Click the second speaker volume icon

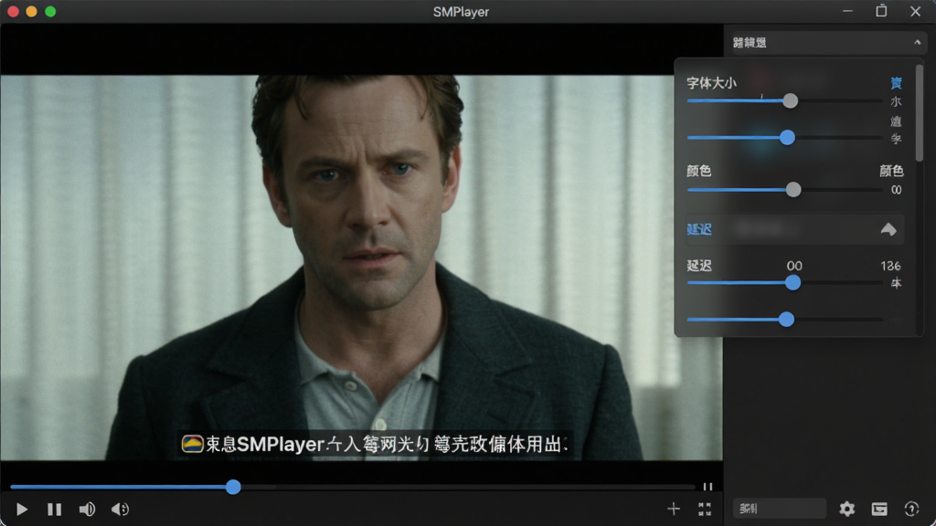[x=120, y=510]
